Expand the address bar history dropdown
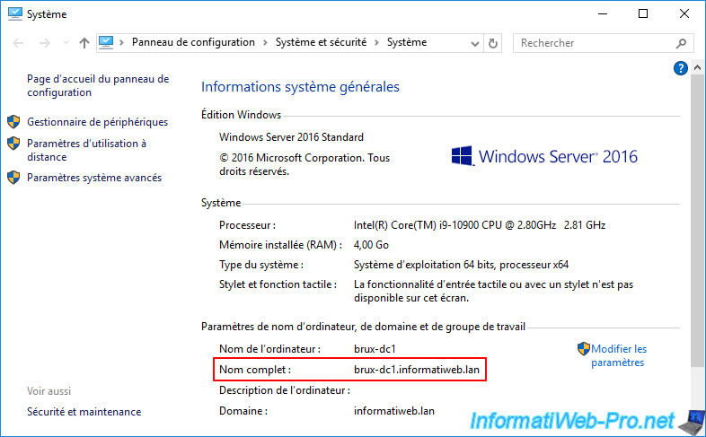This screenshot has height=437, width=706. tap(475, 43)
